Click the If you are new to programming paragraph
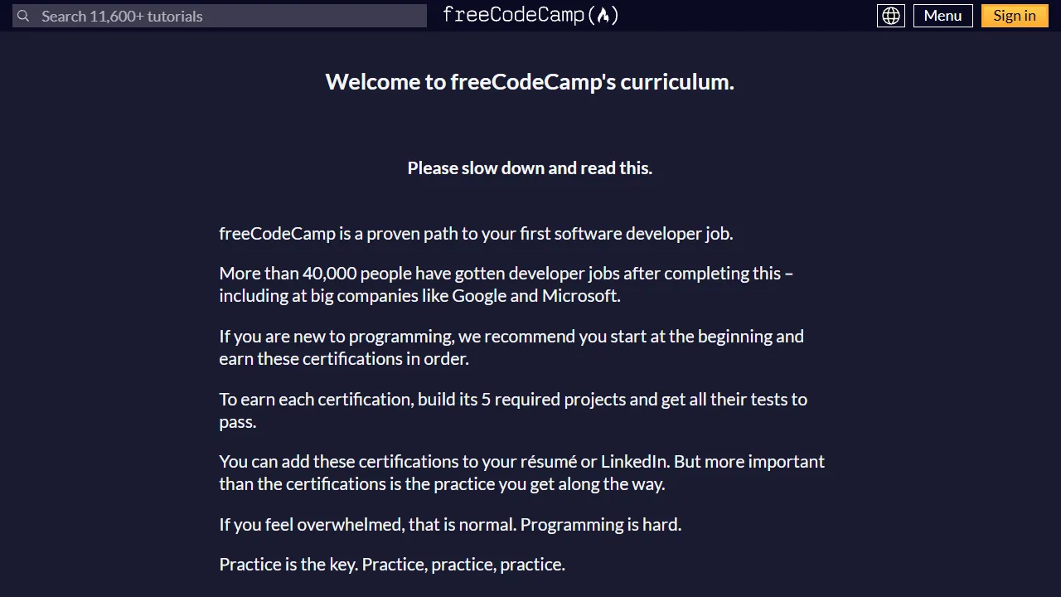1061x597 pixels. pos(511,347)
